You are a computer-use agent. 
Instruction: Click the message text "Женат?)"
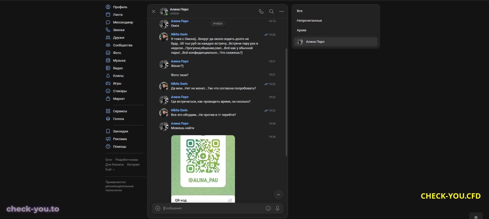177,66
